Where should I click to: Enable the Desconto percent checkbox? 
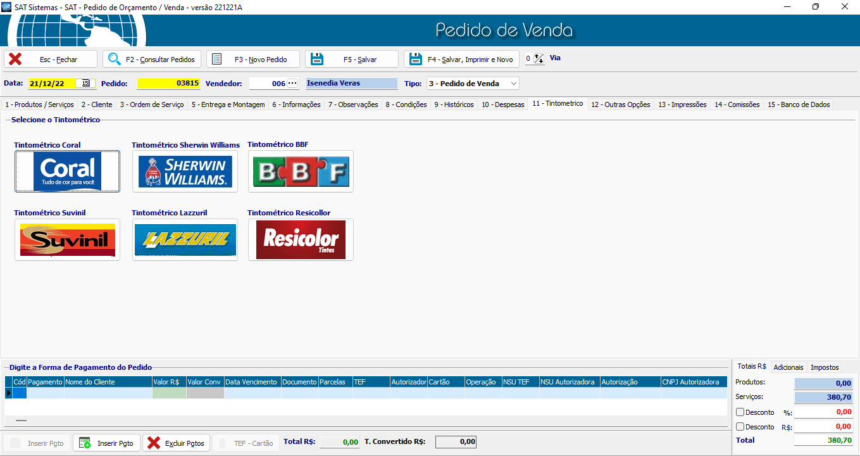(740, 412)
